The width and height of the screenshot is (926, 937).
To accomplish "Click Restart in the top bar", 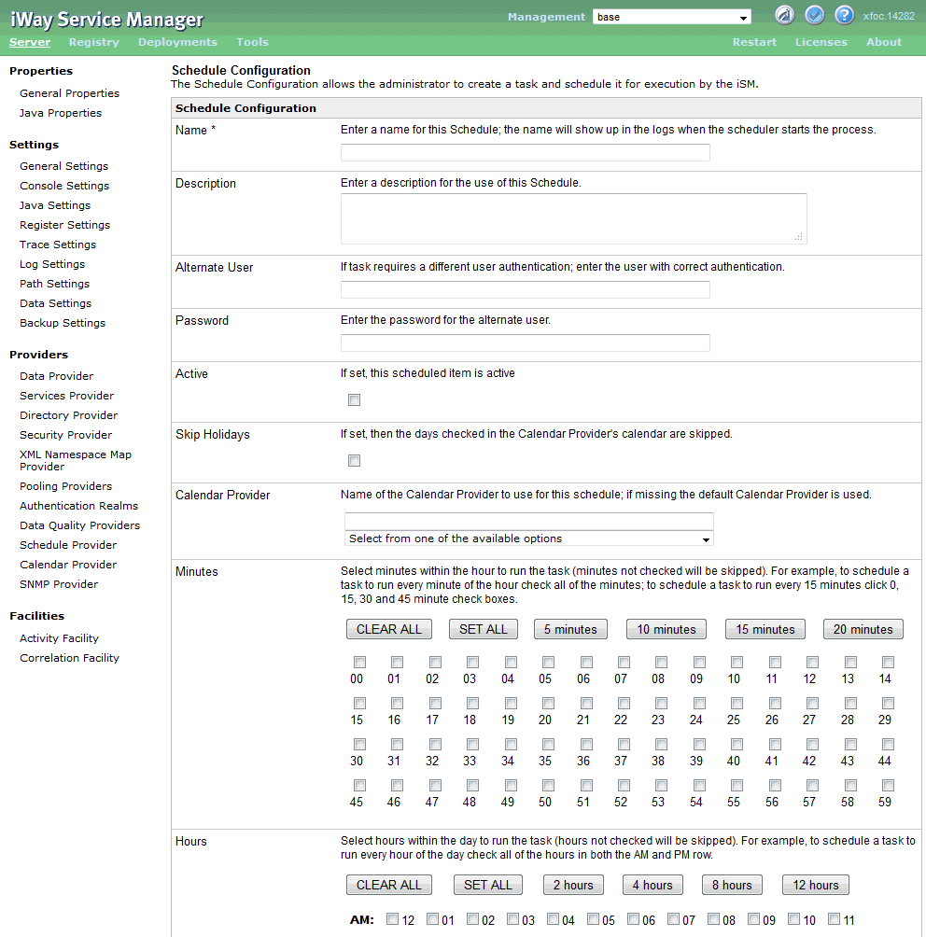I will point(754,42).
